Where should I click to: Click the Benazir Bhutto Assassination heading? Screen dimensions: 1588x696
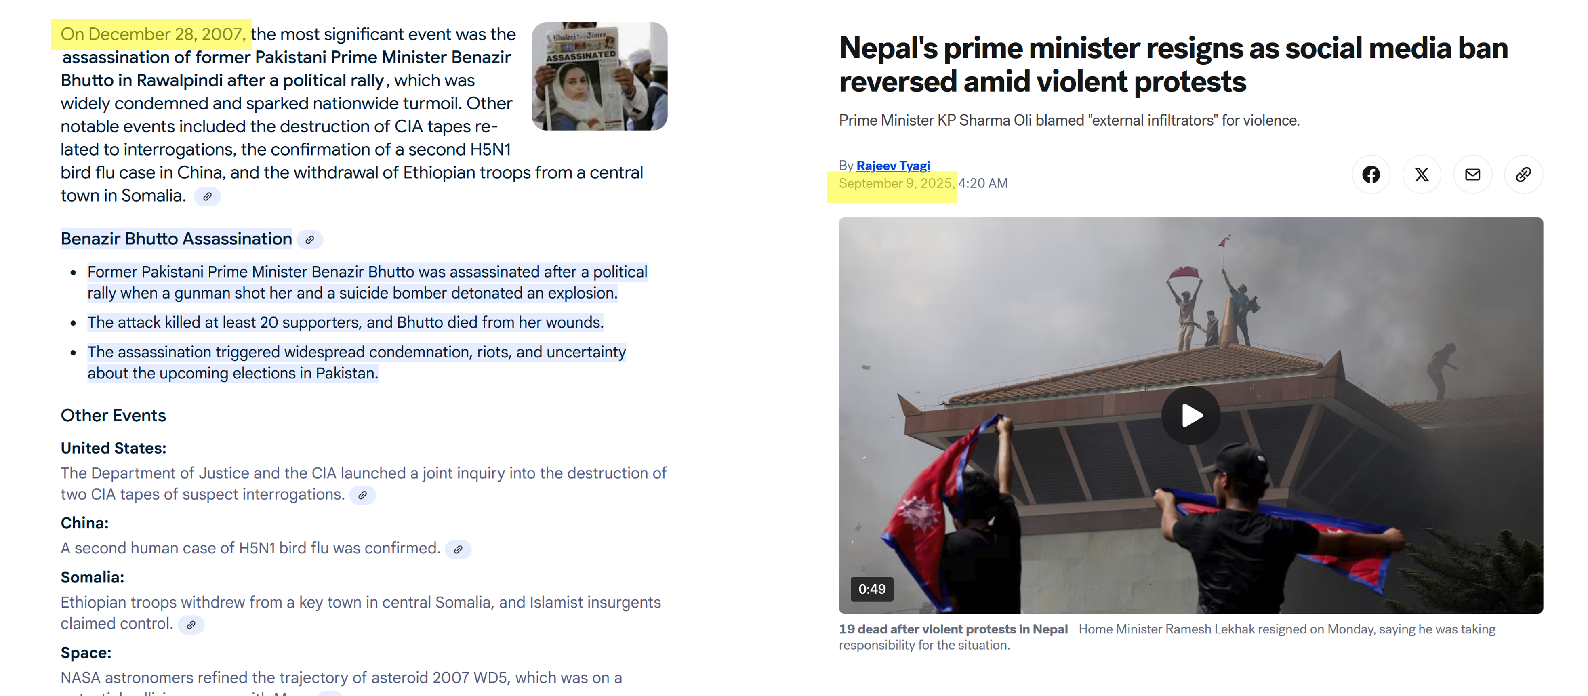pos(176,239)
